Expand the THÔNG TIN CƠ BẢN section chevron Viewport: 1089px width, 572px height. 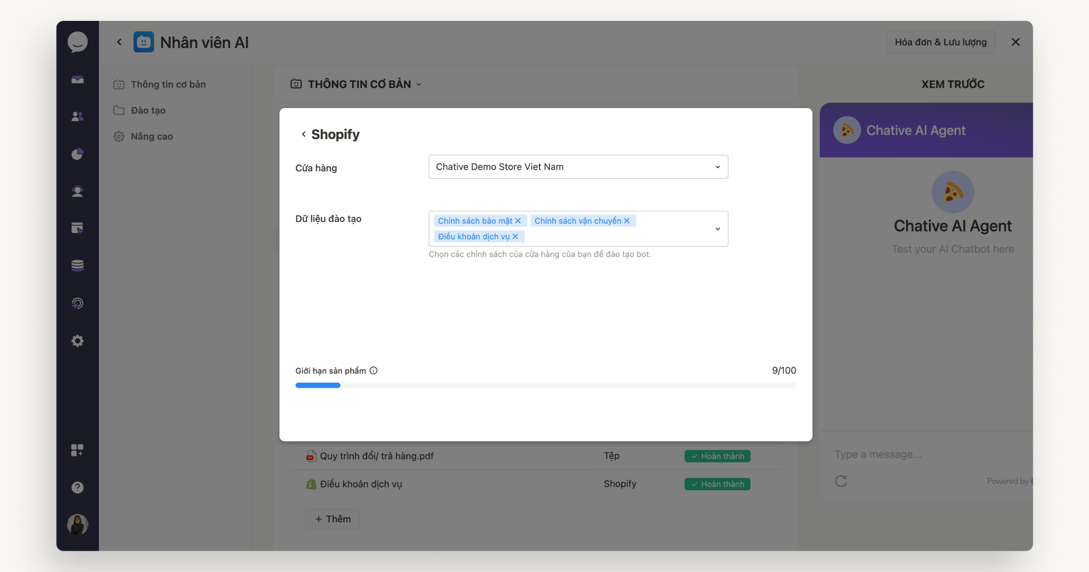tap(419, 84)
